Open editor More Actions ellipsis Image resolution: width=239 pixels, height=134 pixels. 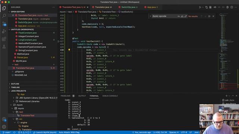tap(236, 7)
